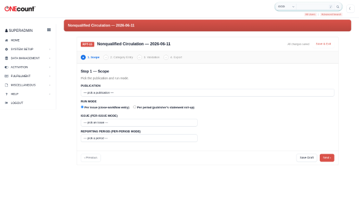Open System Setup menu item

click(22, 49)
